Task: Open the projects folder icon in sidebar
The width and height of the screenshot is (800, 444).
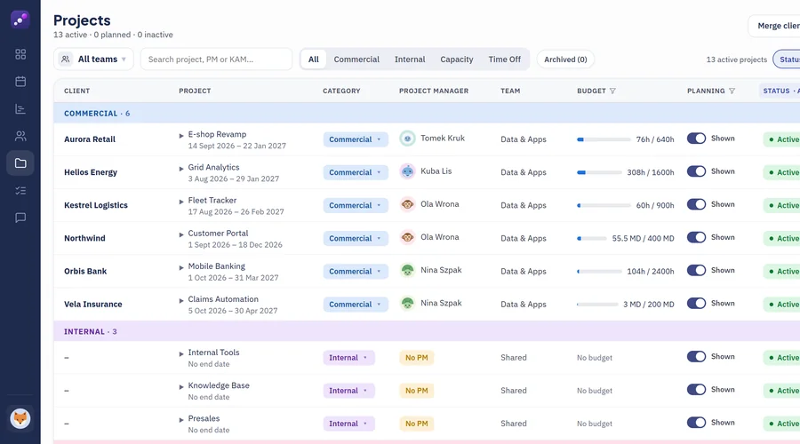Action: (20, 163)
